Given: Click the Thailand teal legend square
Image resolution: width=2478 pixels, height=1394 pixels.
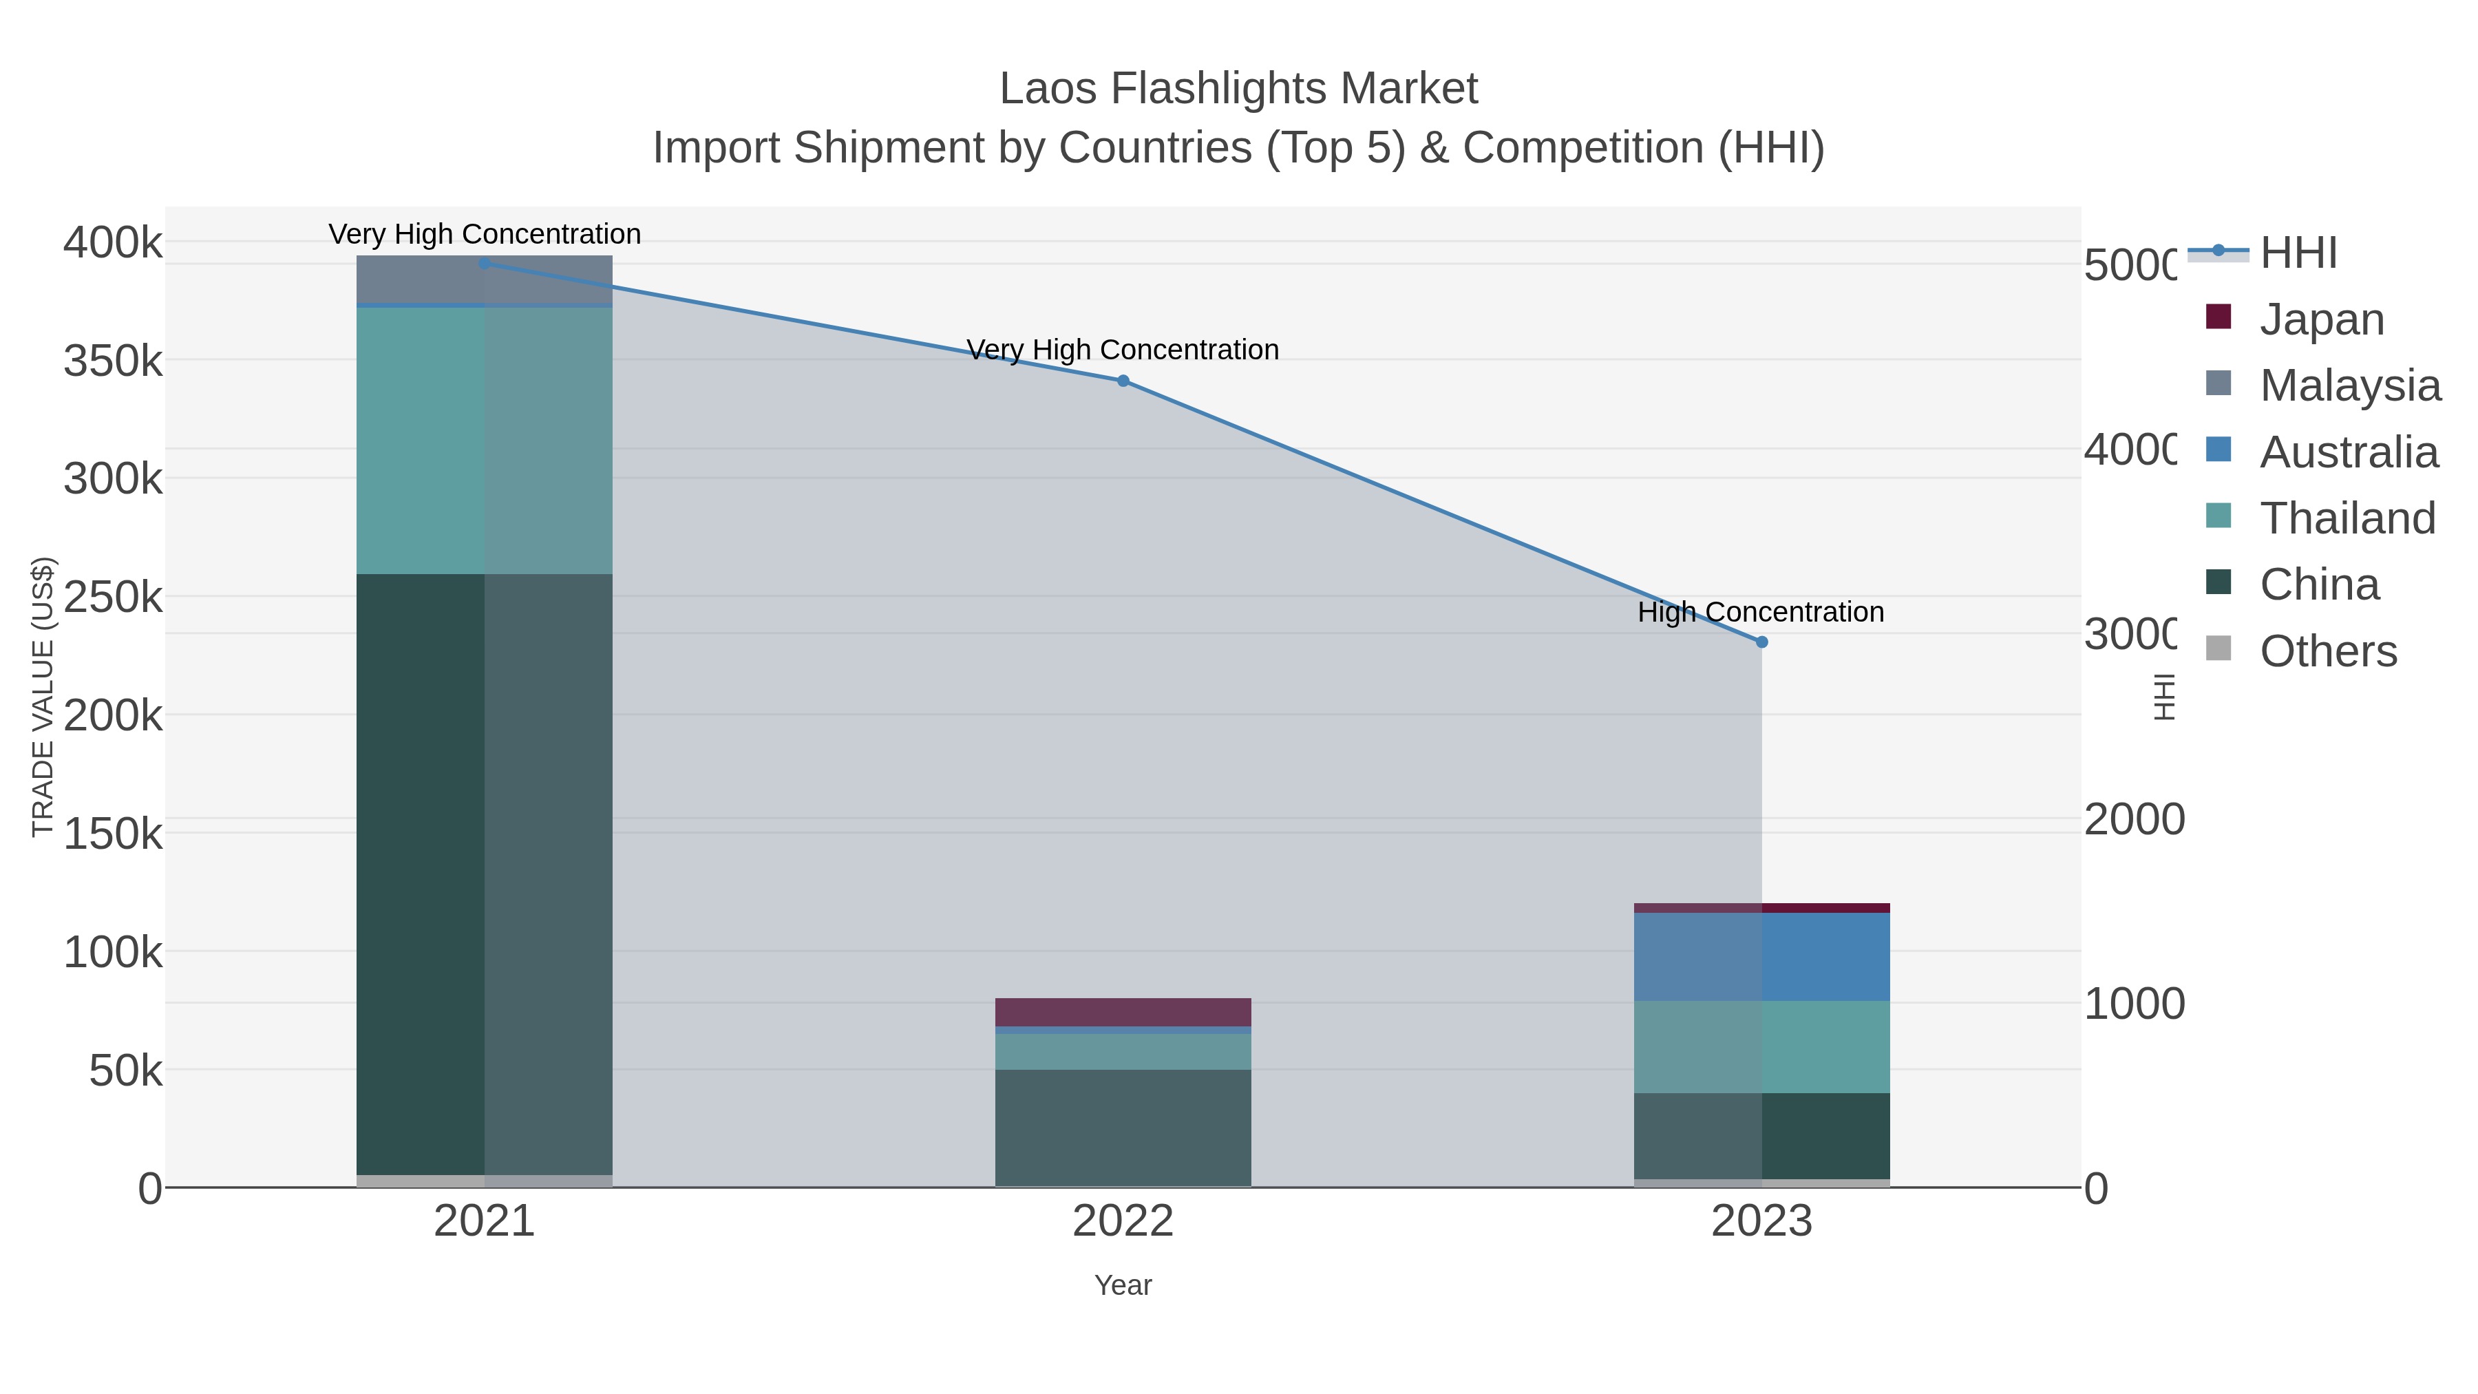Looking at the screenshot, I should click(x=2218, y=516).
